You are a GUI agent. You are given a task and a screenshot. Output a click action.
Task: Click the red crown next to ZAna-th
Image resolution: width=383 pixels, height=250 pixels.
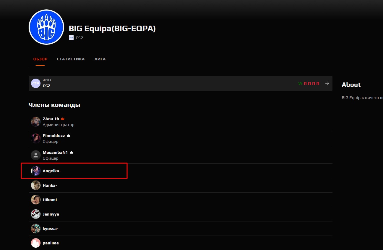click(62, 119)
